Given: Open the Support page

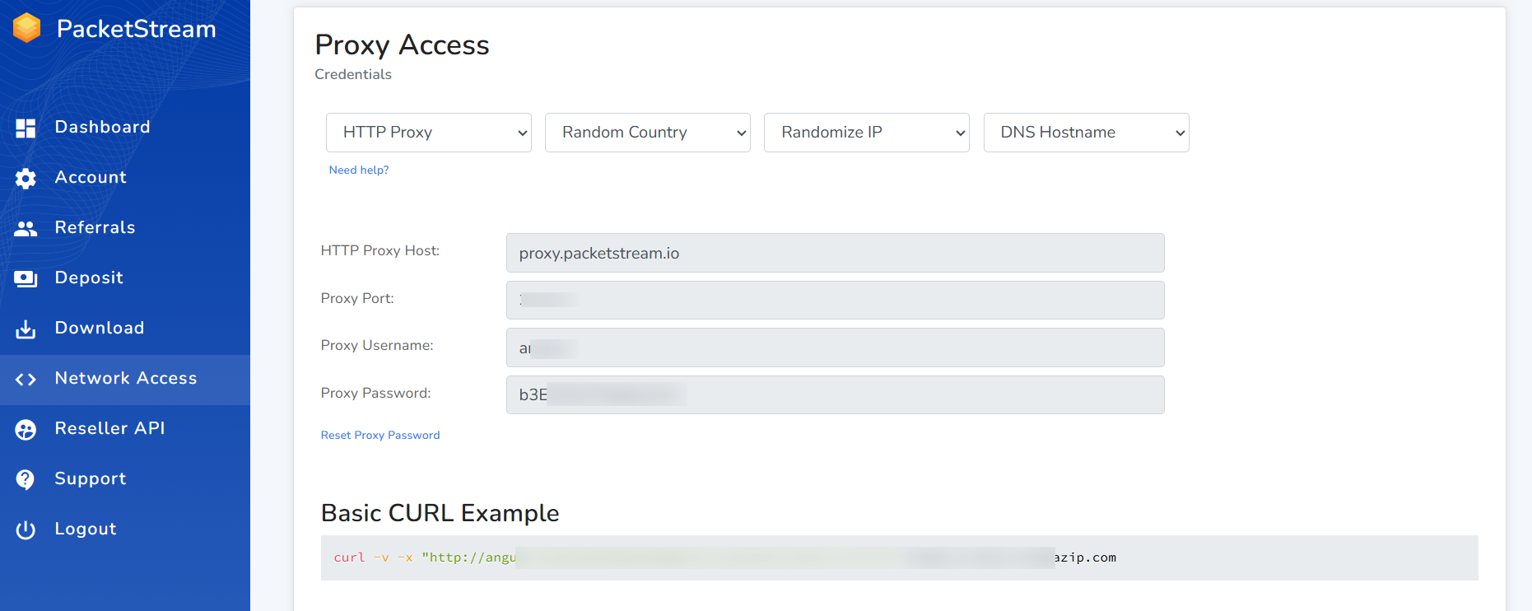Looking at the screenshot, I should click(x=125, y=479).
